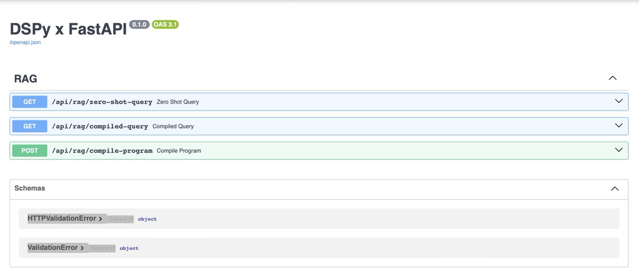Image resolution: width=639 pixels, height=276 pixels.
Task: Open /api/rag/compile-program path
Action: tap(102, 151)
